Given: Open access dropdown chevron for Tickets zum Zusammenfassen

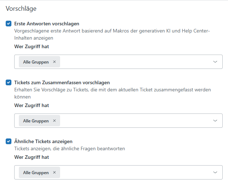Looking at the screenshot, I should pos(215,121).
